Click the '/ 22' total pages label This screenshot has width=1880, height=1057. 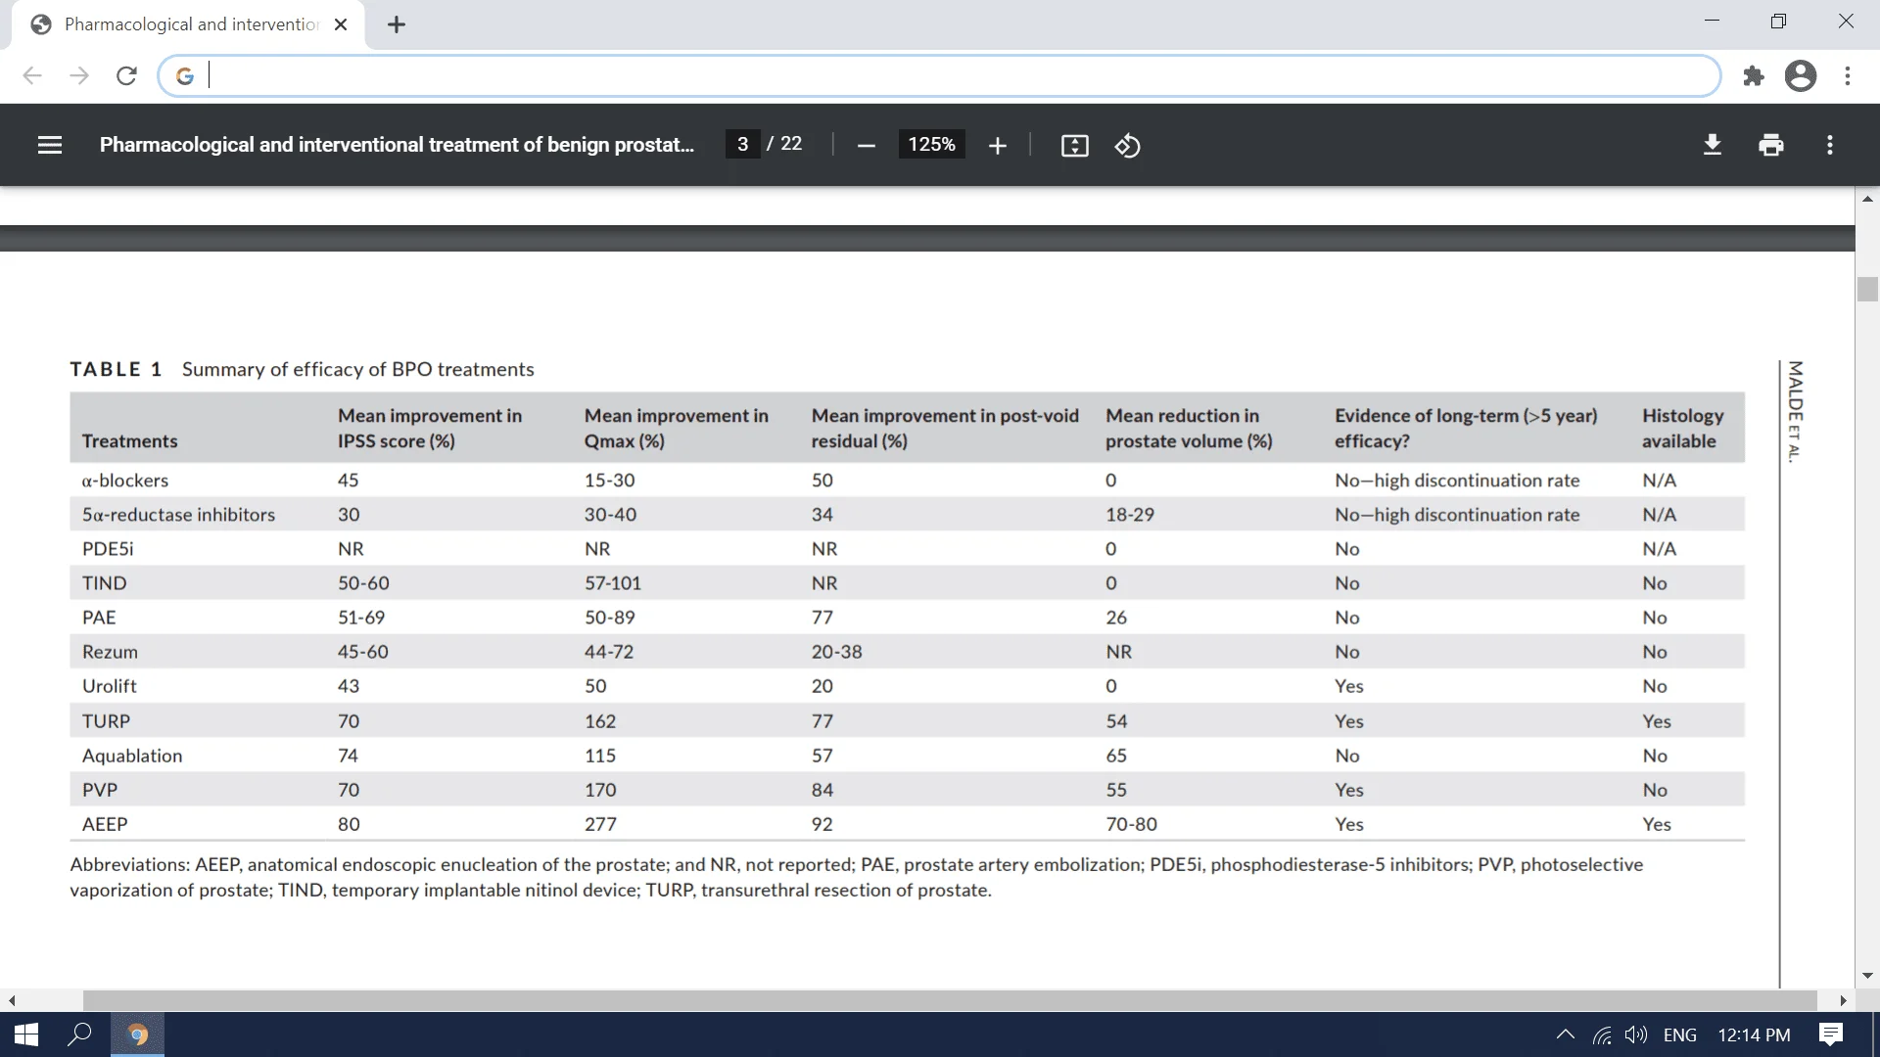pos(784,144)
